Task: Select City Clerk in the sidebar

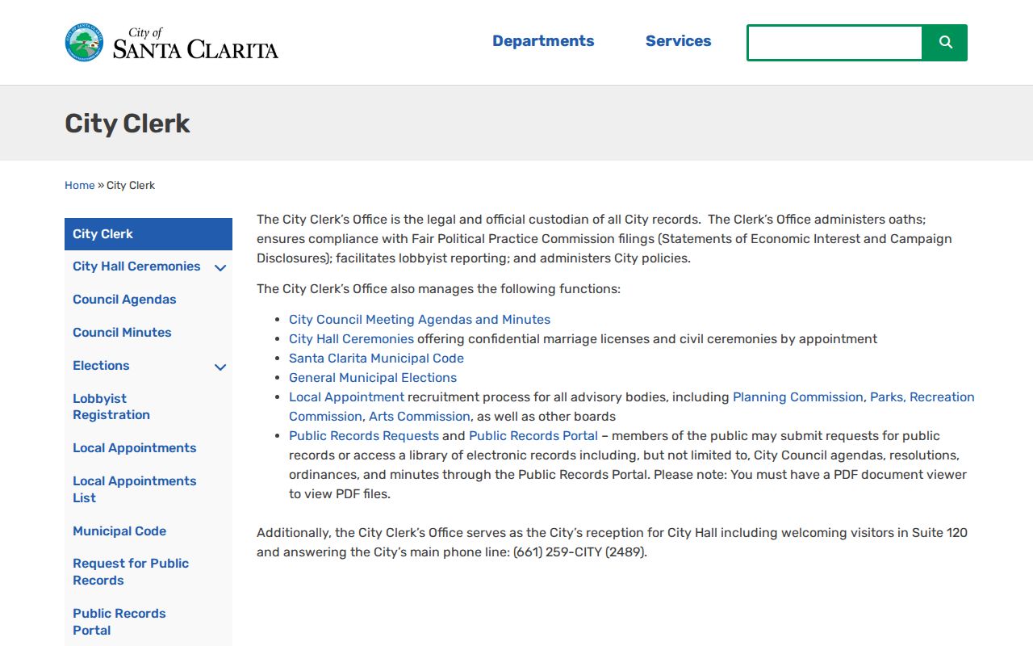Action: pos(148,234)
